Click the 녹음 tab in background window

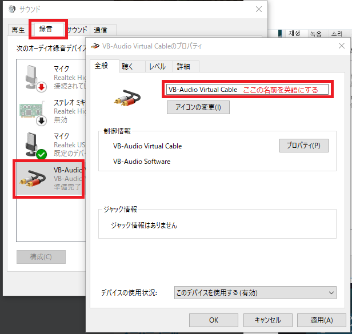coord(315,34)
